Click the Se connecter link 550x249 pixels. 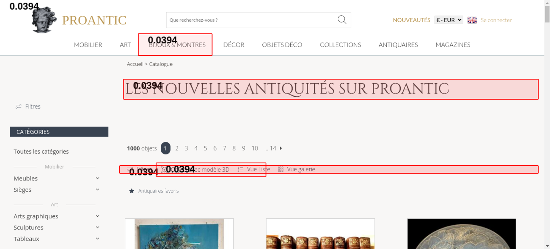(496, 20)
